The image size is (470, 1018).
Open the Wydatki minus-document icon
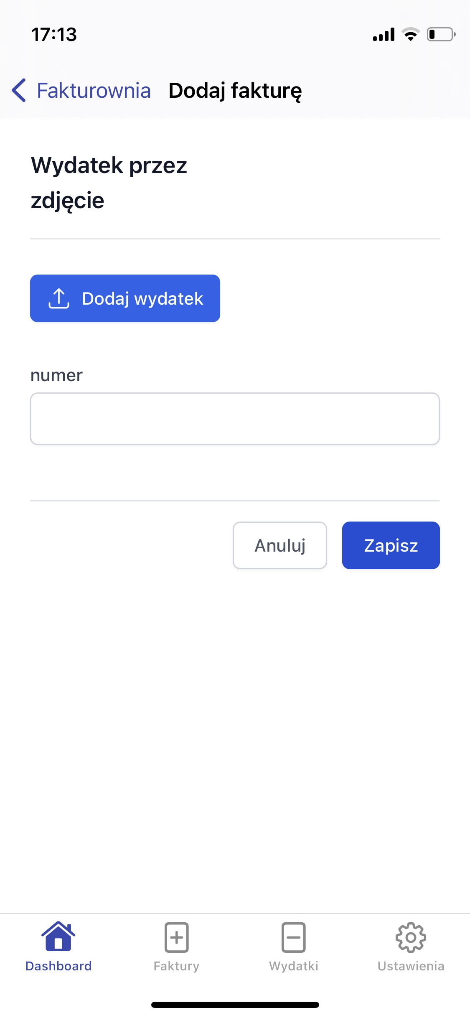pos(294,937)
